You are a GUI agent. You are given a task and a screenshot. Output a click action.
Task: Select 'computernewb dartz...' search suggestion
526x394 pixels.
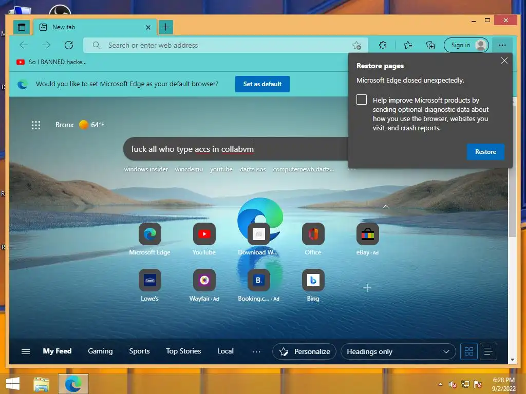pyautogui.click(x=303, y=169)
